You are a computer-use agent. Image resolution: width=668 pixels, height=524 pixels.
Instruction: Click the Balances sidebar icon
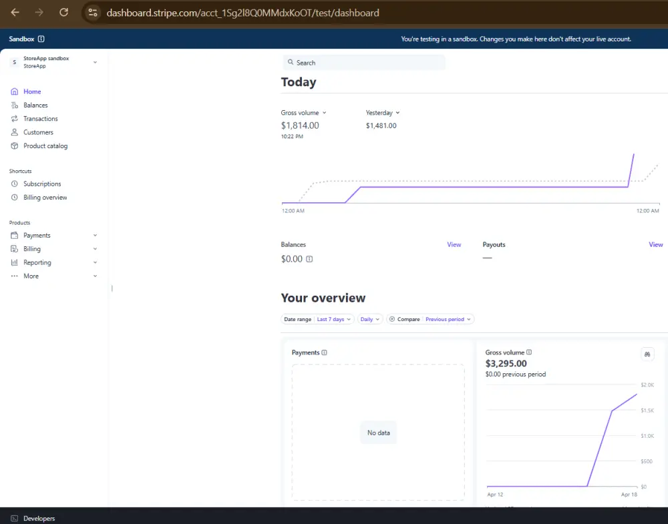coord(15,105)
